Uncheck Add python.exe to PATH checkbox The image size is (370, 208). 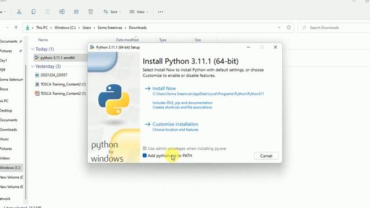[145, 155]
